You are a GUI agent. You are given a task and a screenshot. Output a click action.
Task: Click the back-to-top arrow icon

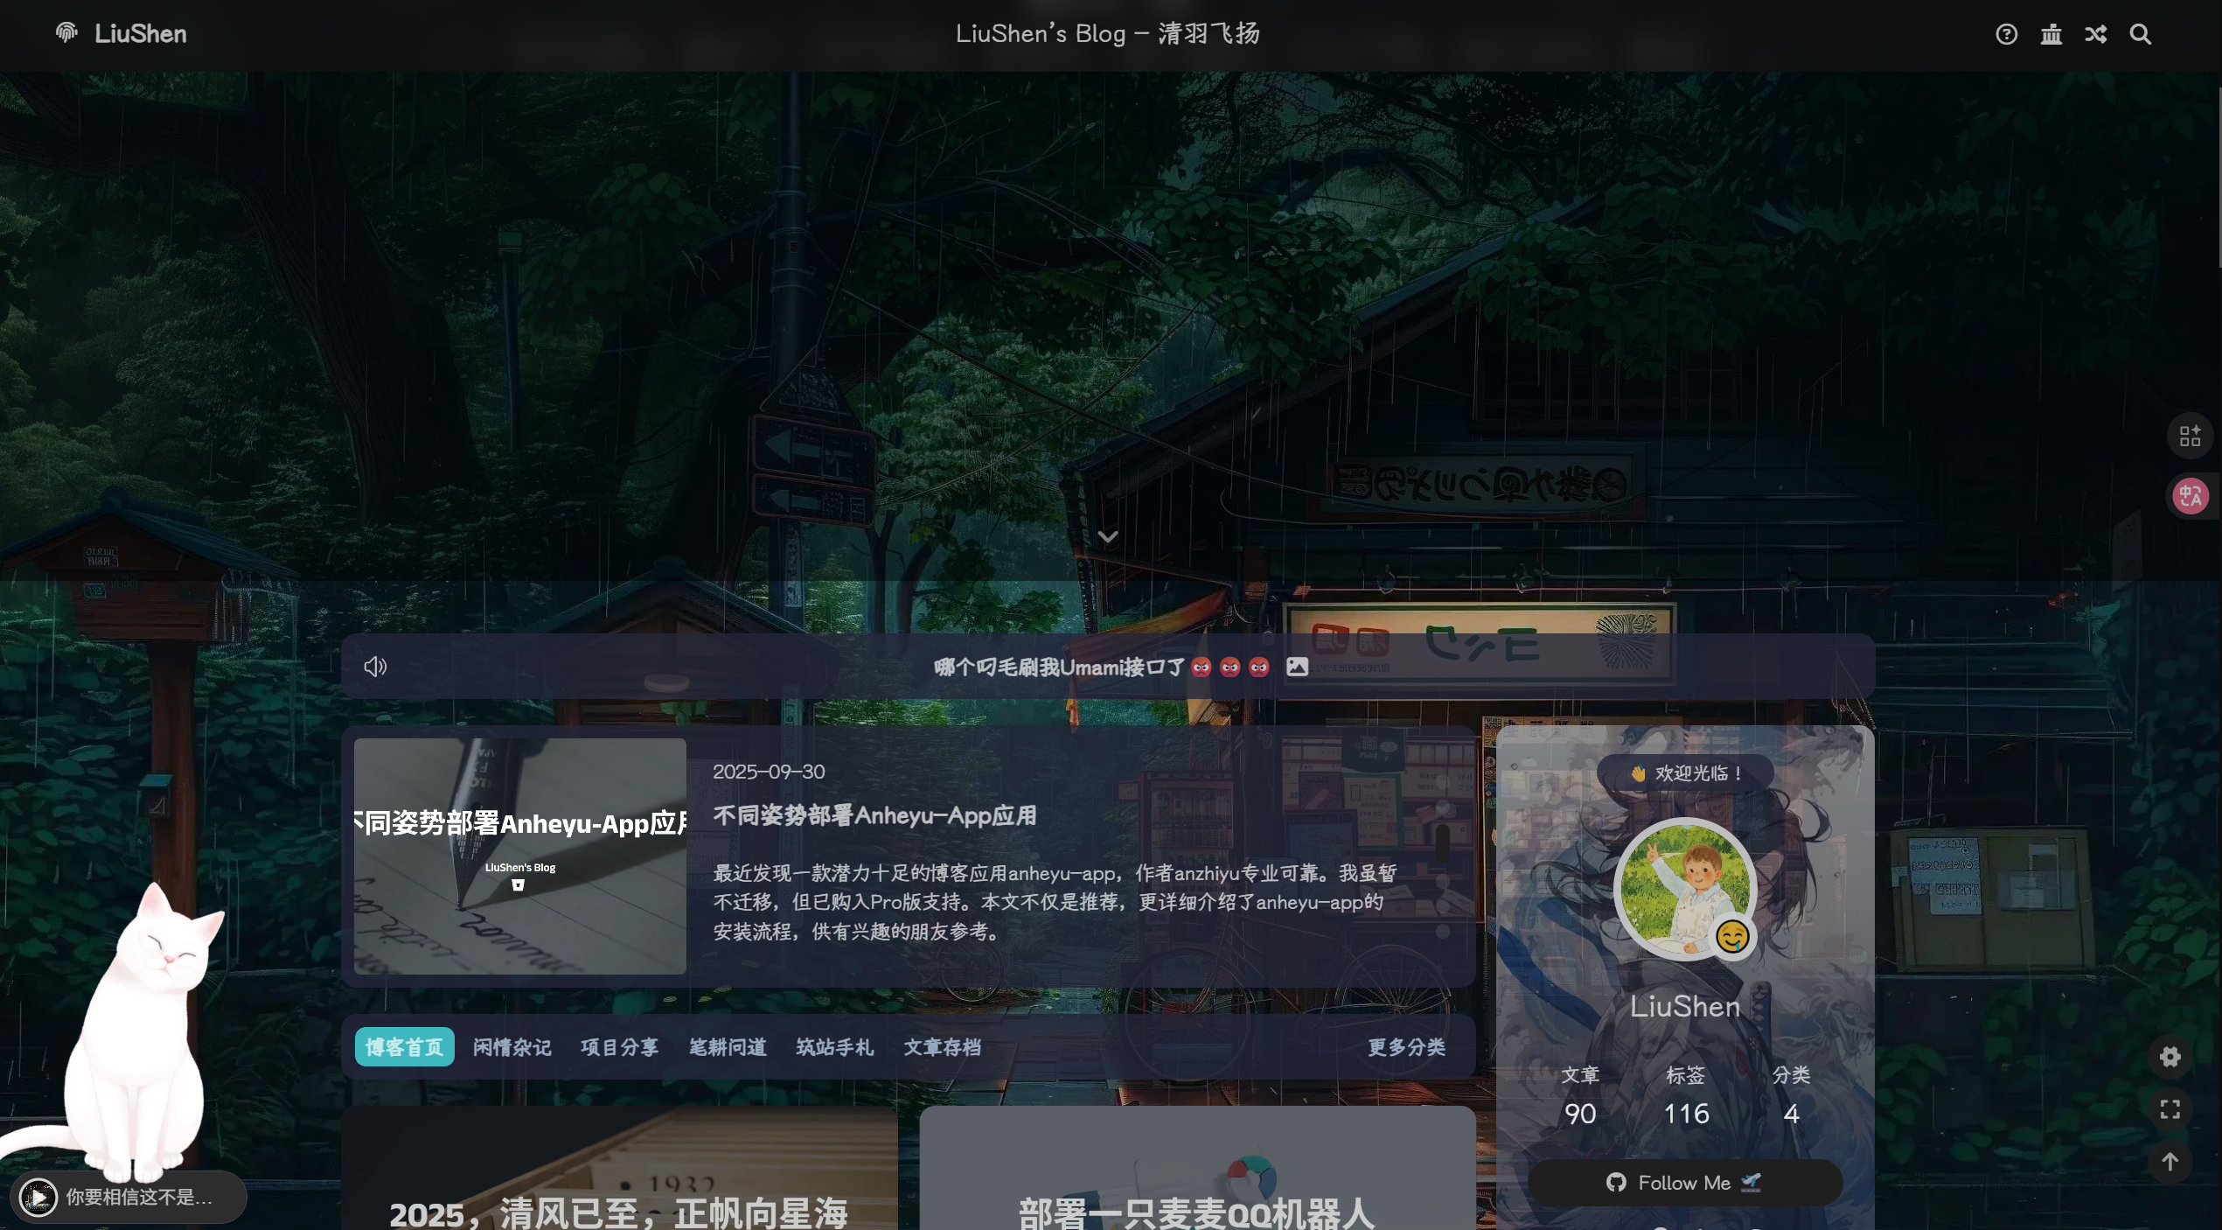pyautogui.click(x=2170, y=1163)
